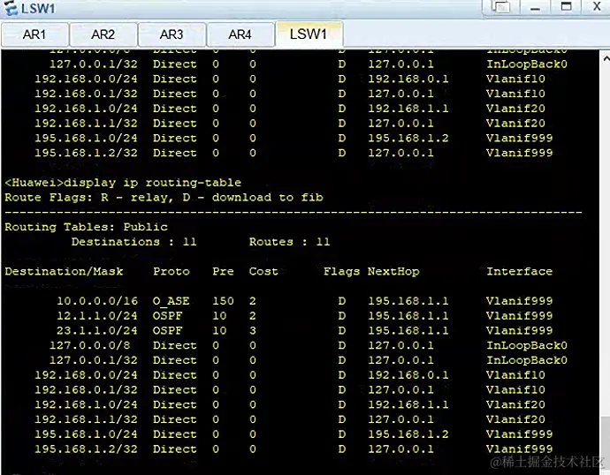Screen dimensions: 610x475
Task: Close the LSW1 window
Action: (x=597, y=6)
